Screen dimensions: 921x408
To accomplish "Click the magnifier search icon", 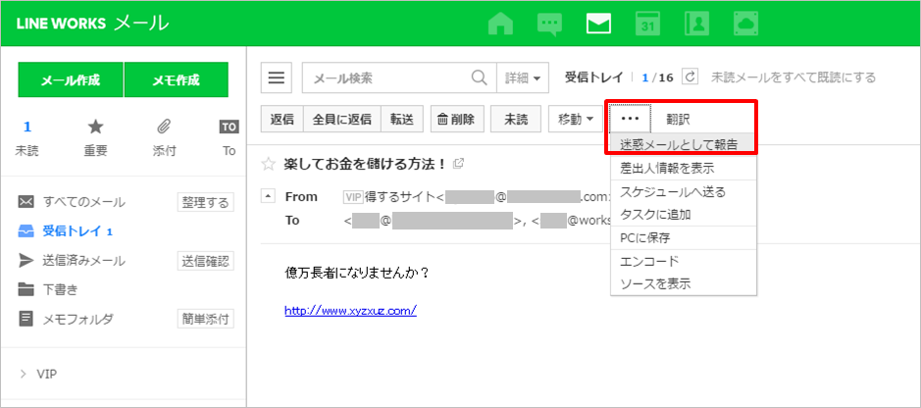I will 480,77.
